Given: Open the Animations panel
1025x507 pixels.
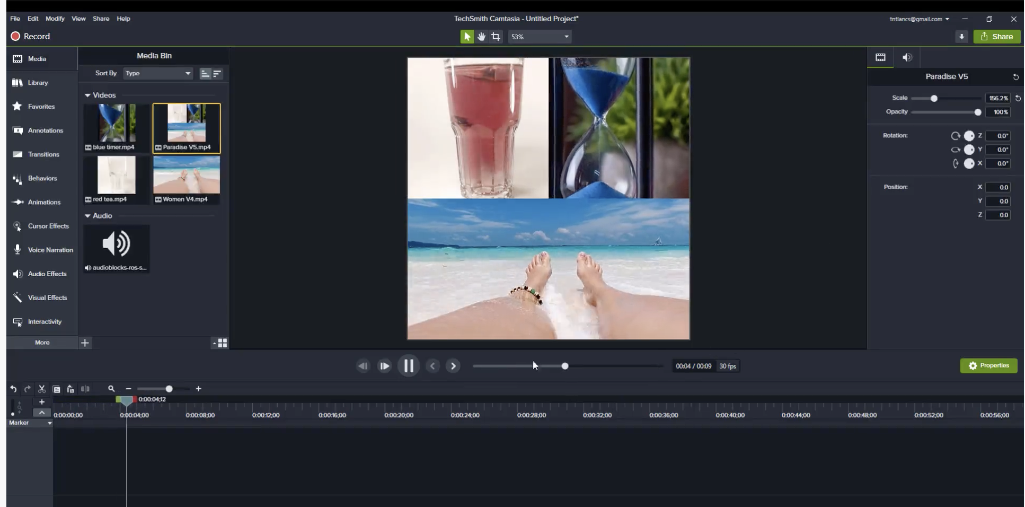Looking at the screenshot, I should [x=42, y=202].
